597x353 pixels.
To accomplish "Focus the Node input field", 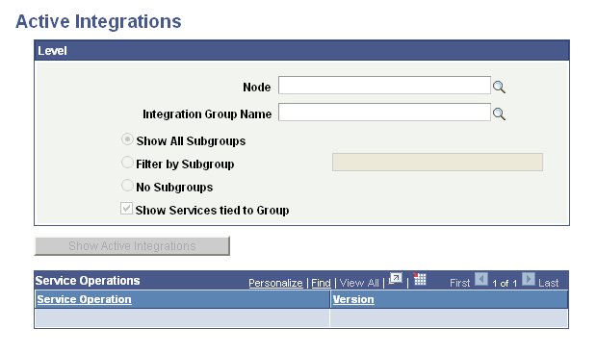I will coord(384,86).
